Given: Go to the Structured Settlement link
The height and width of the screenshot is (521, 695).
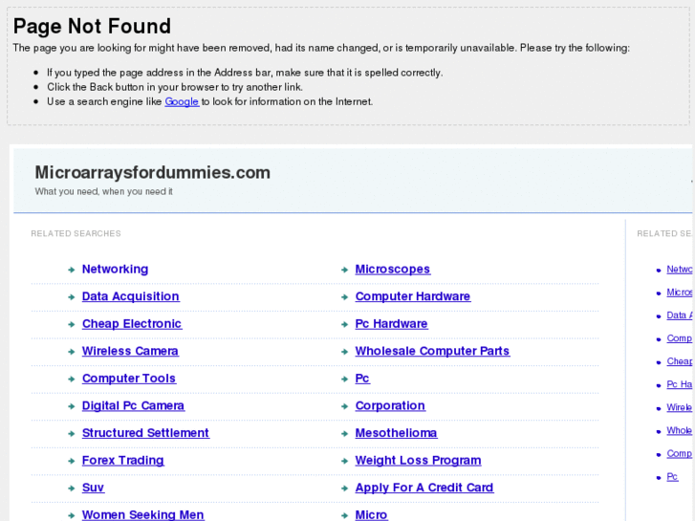Looking at the screenshot, I should tap(145, 433).
